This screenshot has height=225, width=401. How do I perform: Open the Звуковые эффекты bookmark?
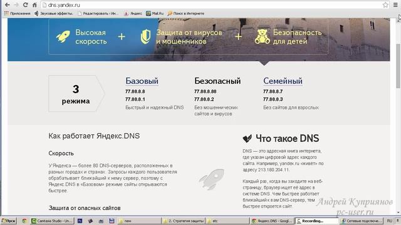click(54, 13)
